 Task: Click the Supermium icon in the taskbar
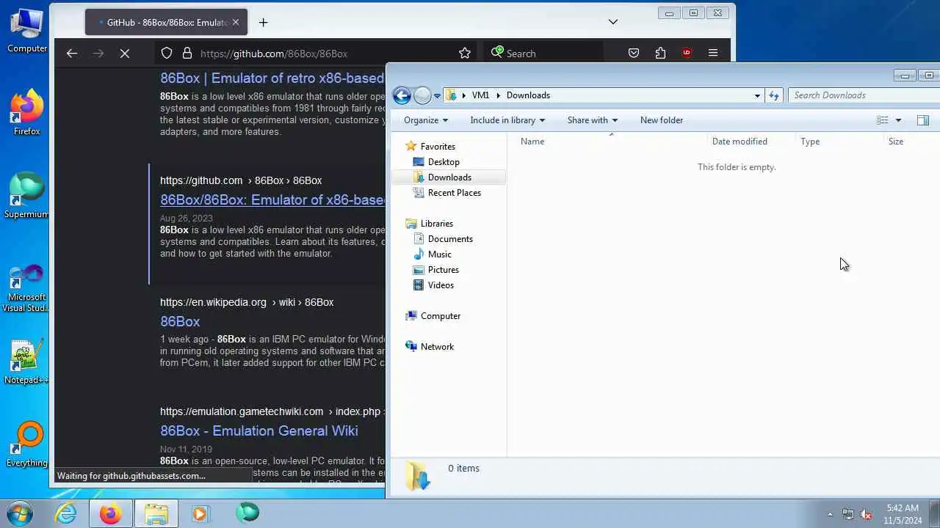[247, 513]
